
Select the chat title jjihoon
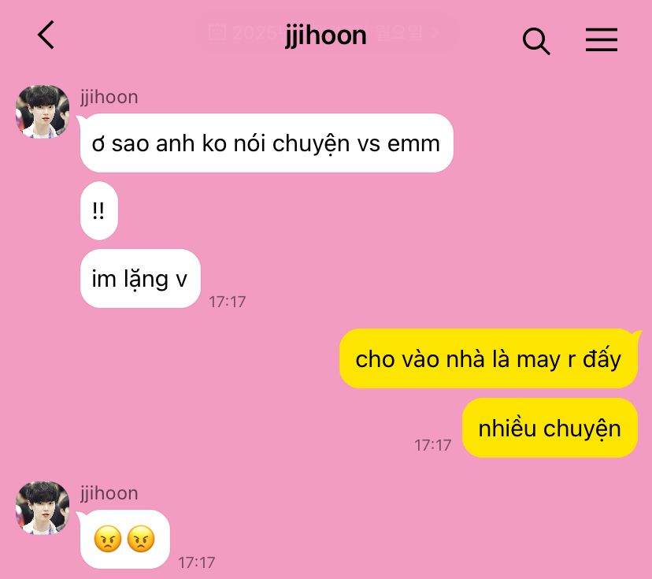(x=325, y=36)
